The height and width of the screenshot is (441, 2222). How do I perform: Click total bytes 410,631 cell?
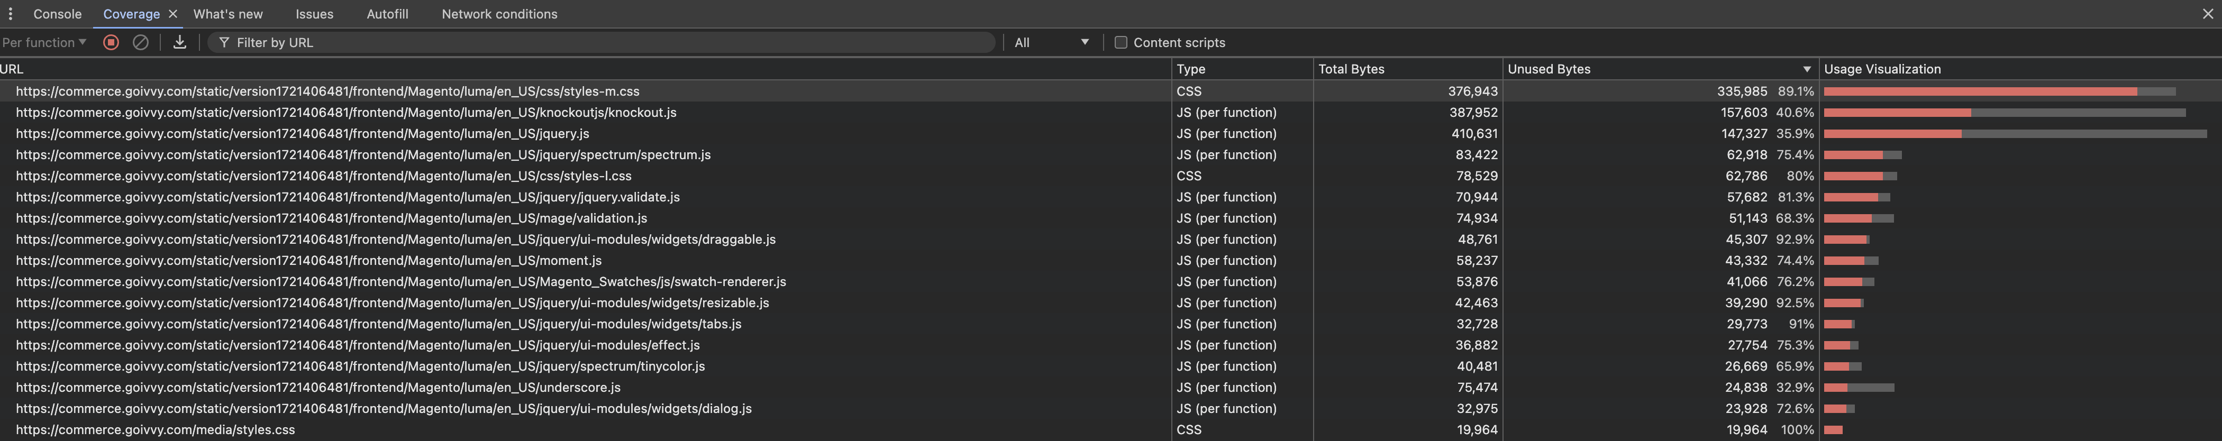(1408, 133)
